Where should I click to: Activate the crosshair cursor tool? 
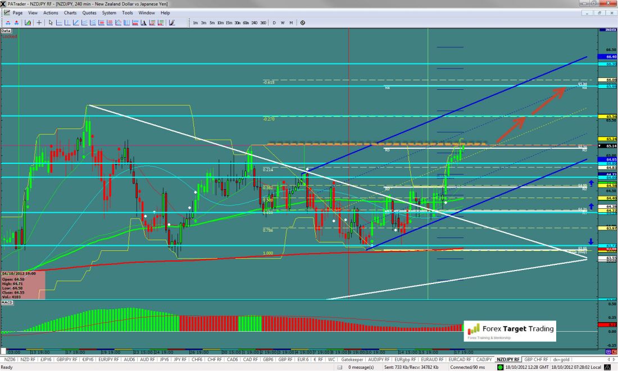coord(39,23)
